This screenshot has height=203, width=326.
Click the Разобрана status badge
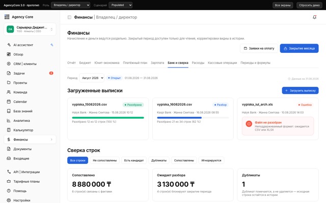(x=133, y=105)
